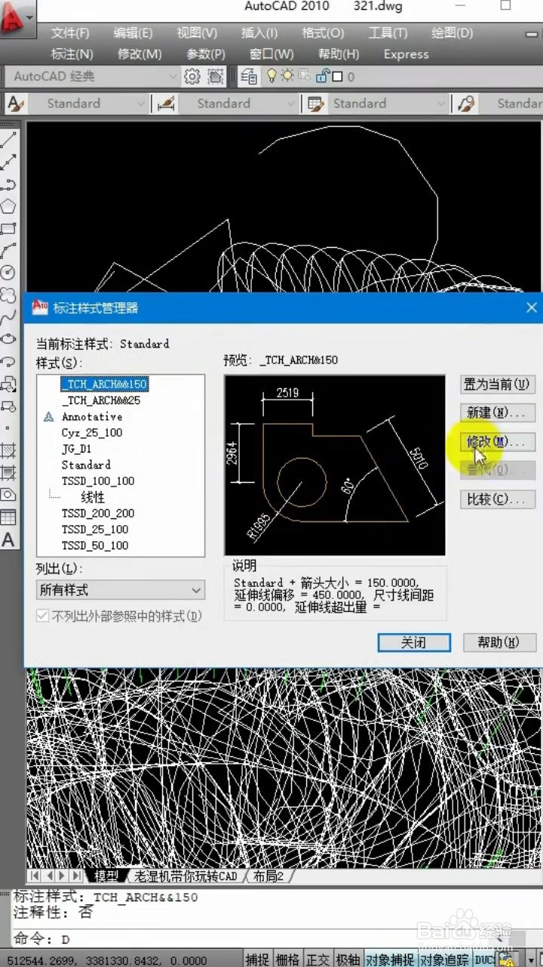Screen dimensions: 543x967
Task: Toggle DUCS in status bar
Action: tap(484, 959)
